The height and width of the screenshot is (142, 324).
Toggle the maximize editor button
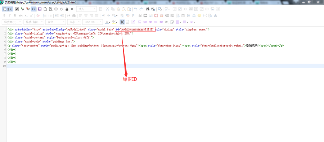122,22
